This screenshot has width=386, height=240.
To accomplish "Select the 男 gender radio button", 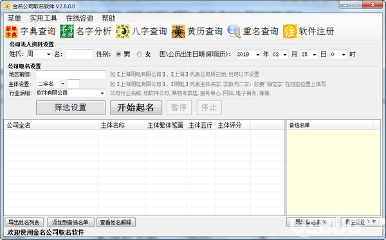I will (118, 54).
